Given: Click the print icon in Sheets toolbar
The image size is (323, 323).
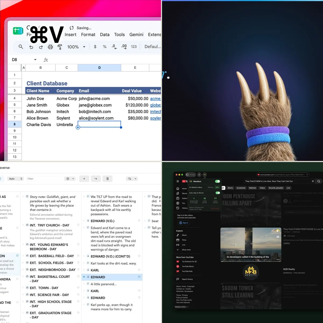Looking at the screenshot, I should (50, 47).
